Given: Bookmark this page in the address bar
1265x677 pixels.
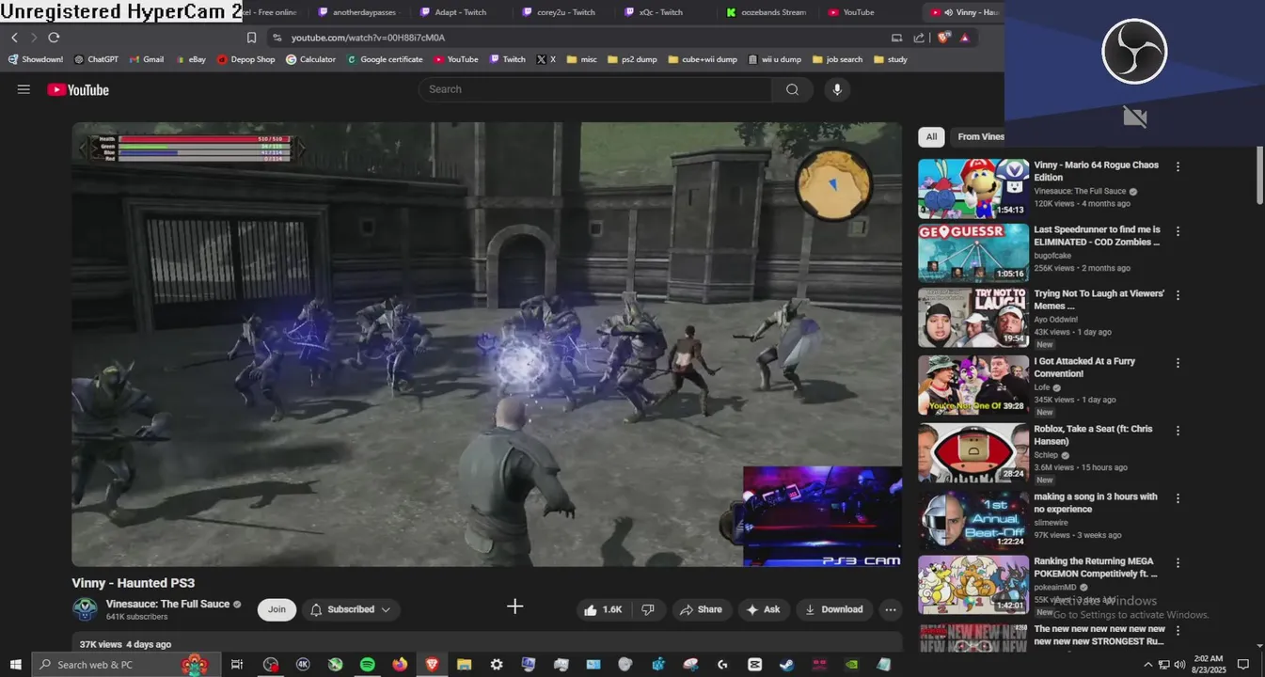Looking at the screenshot, I should pos(251,38).
